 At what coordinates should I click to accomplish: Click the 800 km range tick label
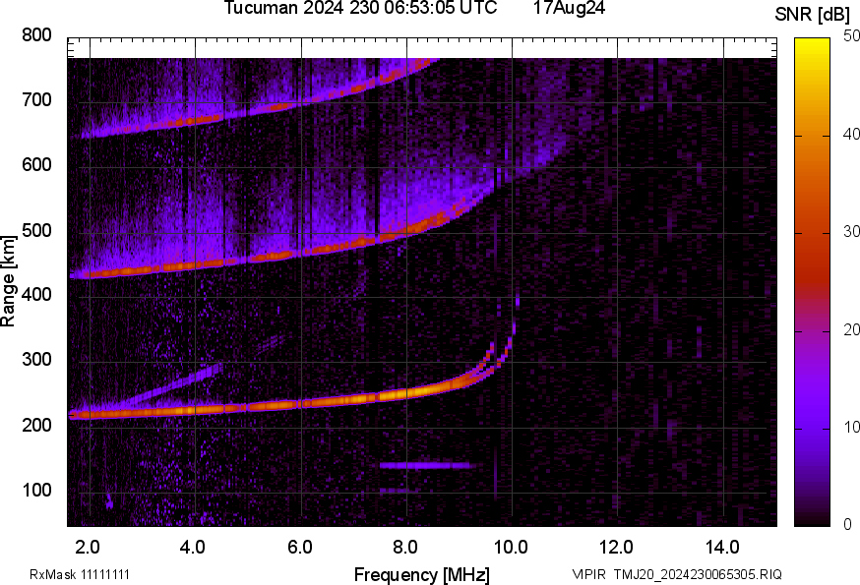pos(36,35)
